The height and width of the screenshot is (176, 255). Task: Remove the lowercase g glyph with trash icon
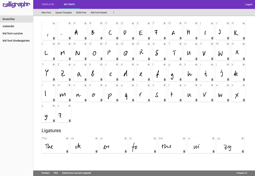[x=180, y=80]
